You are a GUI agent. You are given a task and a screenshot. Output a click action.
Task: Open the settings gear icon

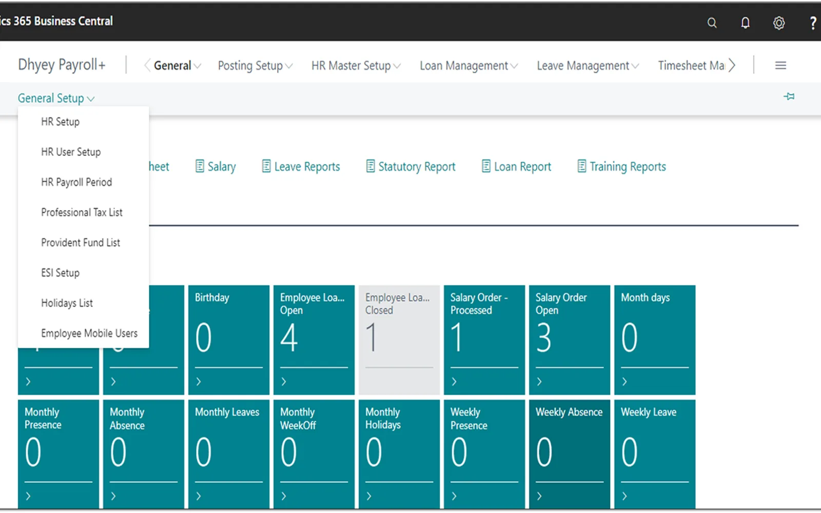779,23
